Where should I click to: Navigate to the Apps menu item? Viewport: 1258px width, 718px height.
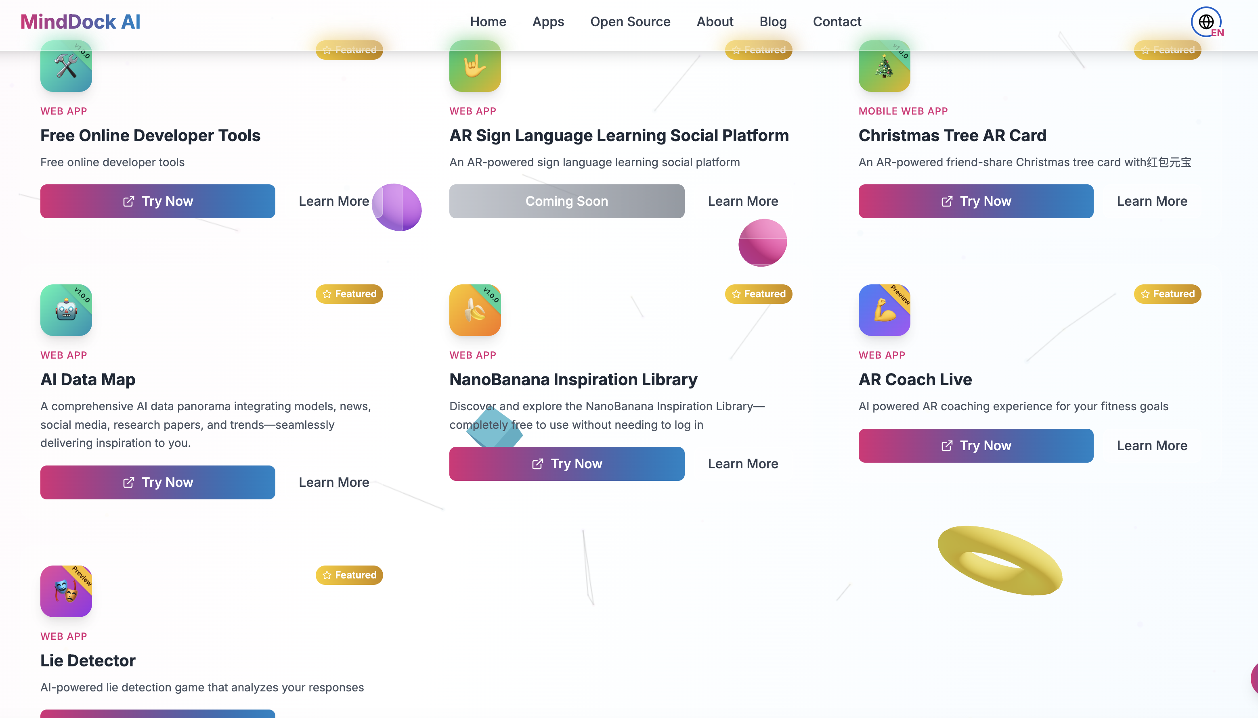click(548, 22)
